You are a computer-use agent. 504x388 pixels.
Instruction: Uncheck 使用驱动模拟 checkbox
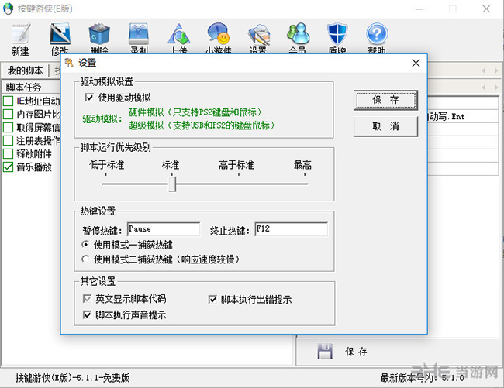[x=89, y=98]
